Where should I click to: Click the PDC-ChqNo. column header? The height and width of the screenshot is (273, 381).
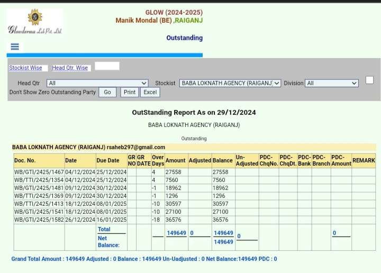269,160
